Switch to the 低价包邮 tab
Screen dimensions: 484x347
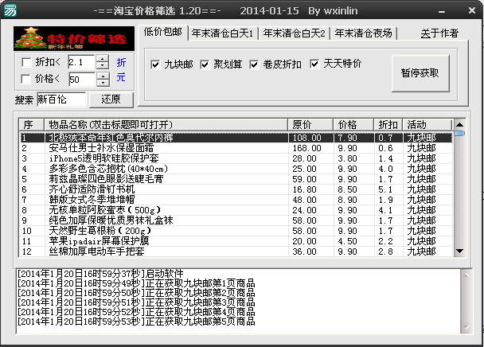[163, 33]
